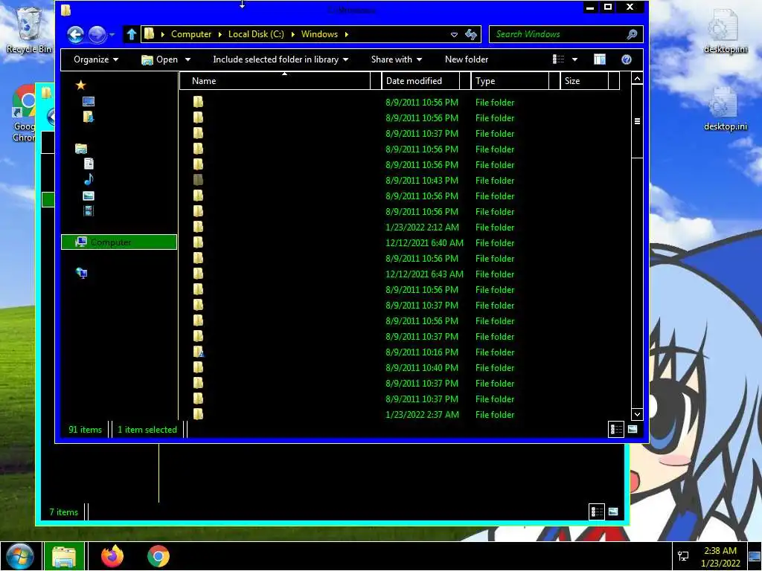Open the Windows Start button
The height and width of the screenshot is (571, 762).
click(20, 556)
